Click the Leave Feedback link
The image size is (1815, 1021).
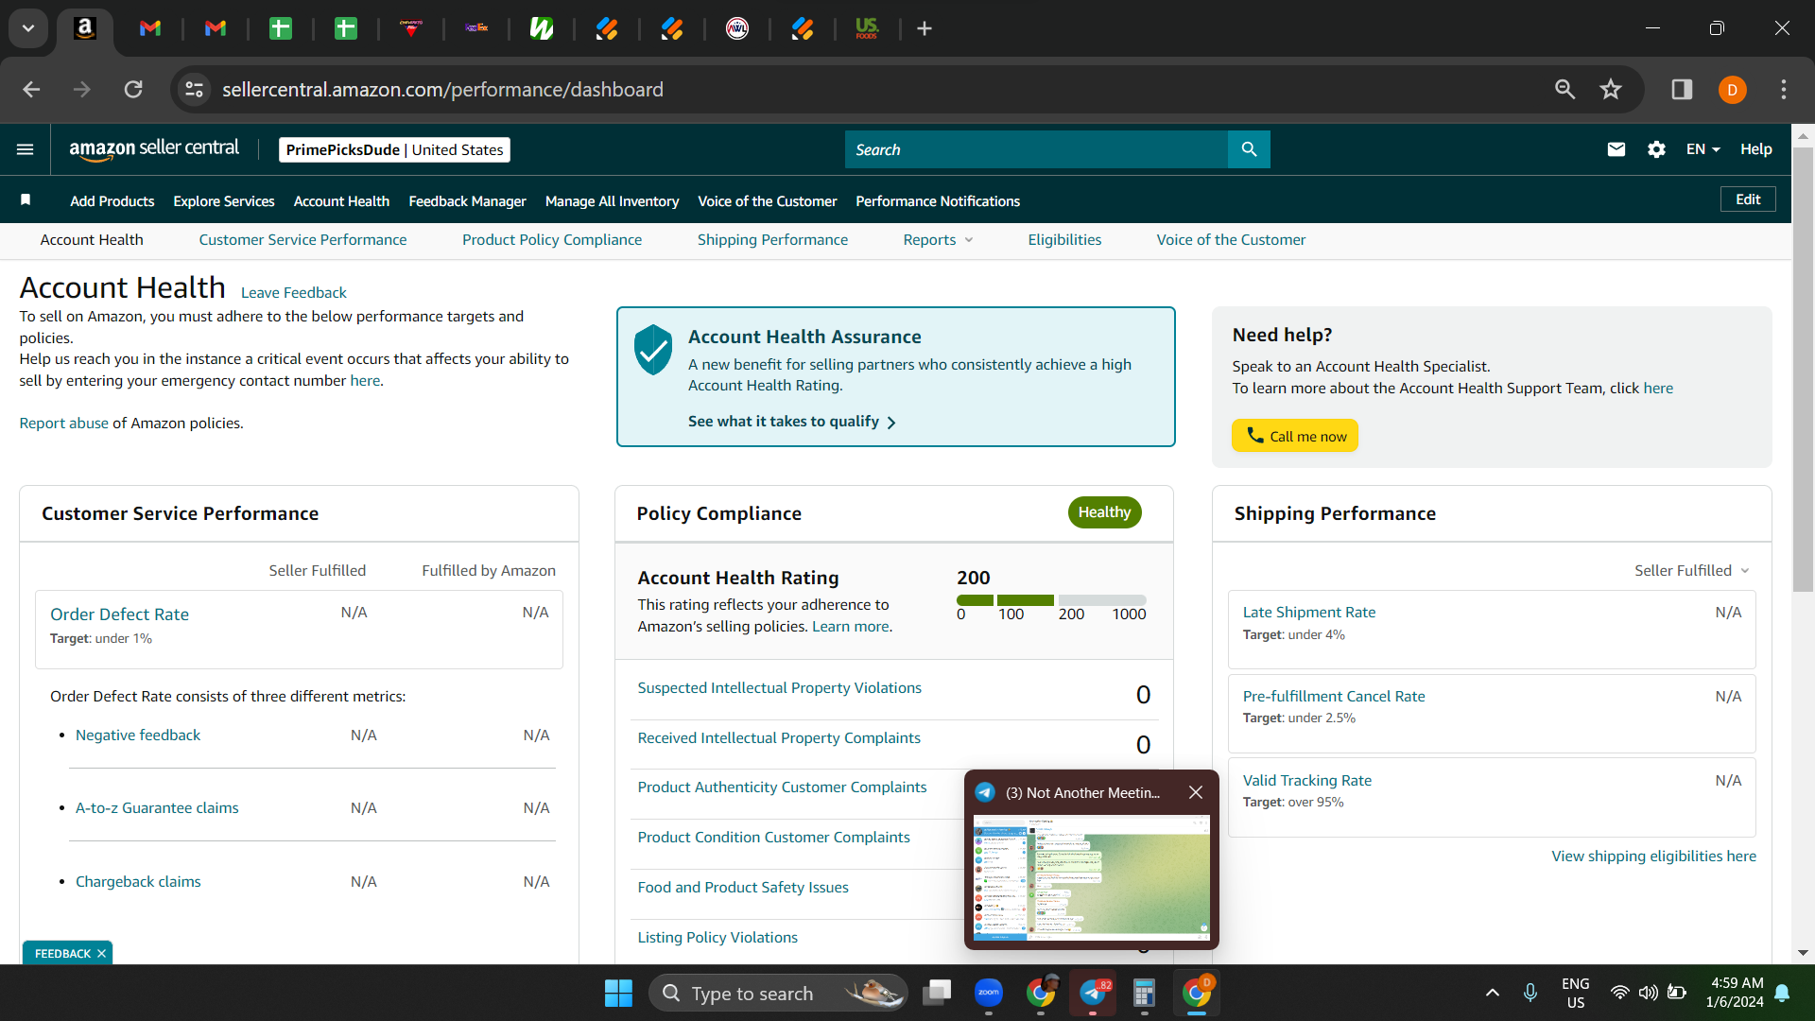pyautogui.click(x=294, y=293)
